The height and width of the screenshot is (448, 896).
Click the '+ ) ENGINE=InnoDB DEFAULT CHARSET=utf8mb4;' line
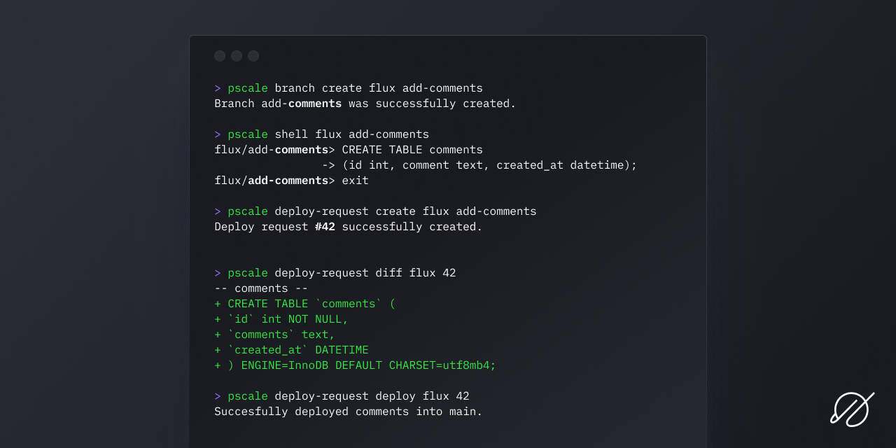[356, 365]
